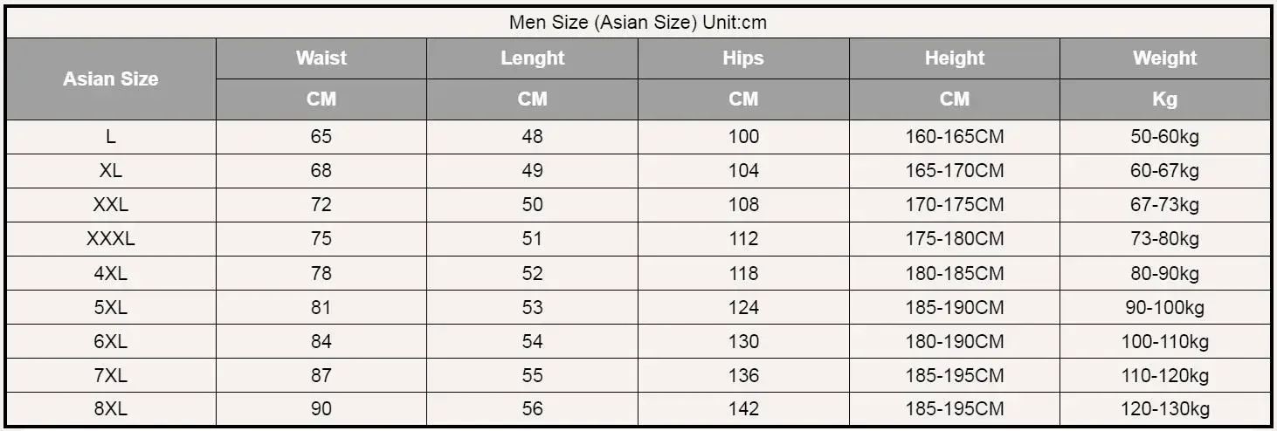Screen dimensions: 1277x431
Task: Select the 8XL size row label
Action: click(x=111, y=409)
